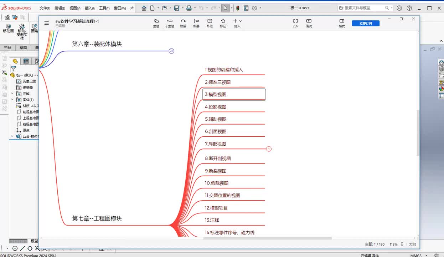Click the Select cursor tool in SolidWorks
Viewport: 444px width, 257px height.
[x=226, y=8]
